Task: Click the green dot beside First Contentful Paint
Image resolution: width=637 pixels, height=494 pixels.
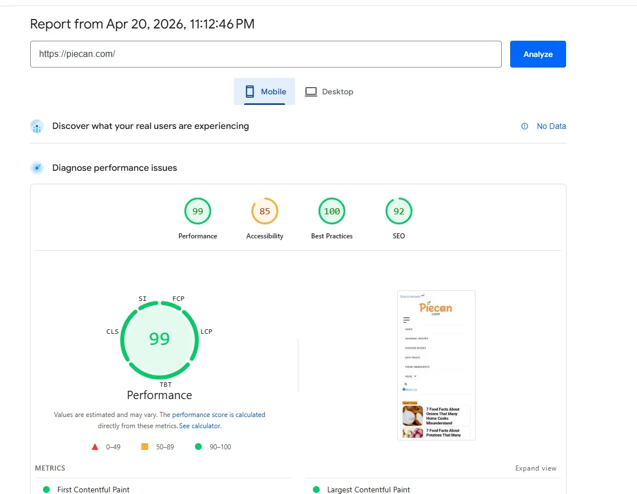Action: pyautogui.click(x=46, y=490)
